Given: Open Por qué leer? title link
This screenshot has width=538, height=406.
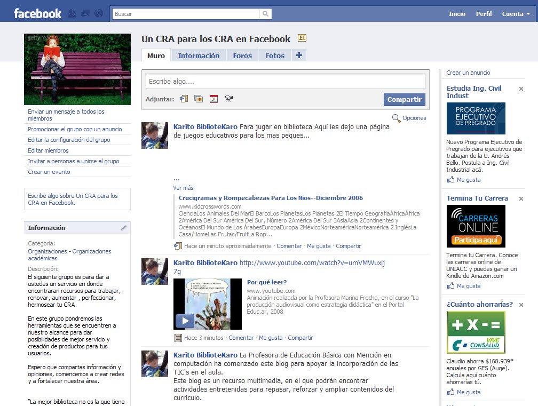Looking at the screenshot, I should (267, 282).
